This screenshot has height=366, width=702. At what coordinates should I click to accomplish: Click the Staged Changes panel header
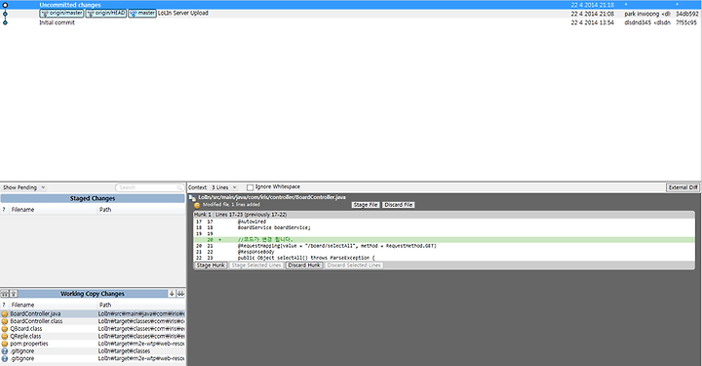[x=93, y=198]
